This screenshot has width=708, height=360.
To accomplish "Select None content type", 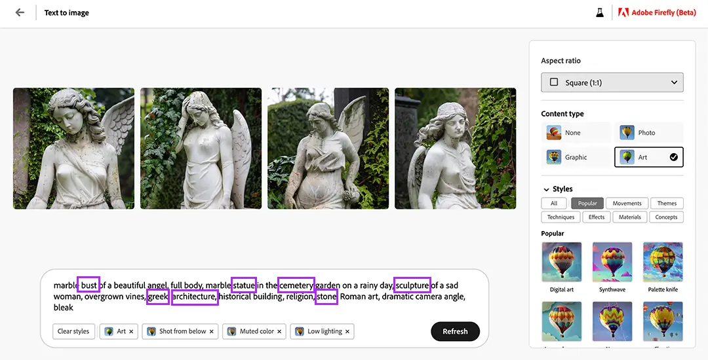I will point(576,133).
